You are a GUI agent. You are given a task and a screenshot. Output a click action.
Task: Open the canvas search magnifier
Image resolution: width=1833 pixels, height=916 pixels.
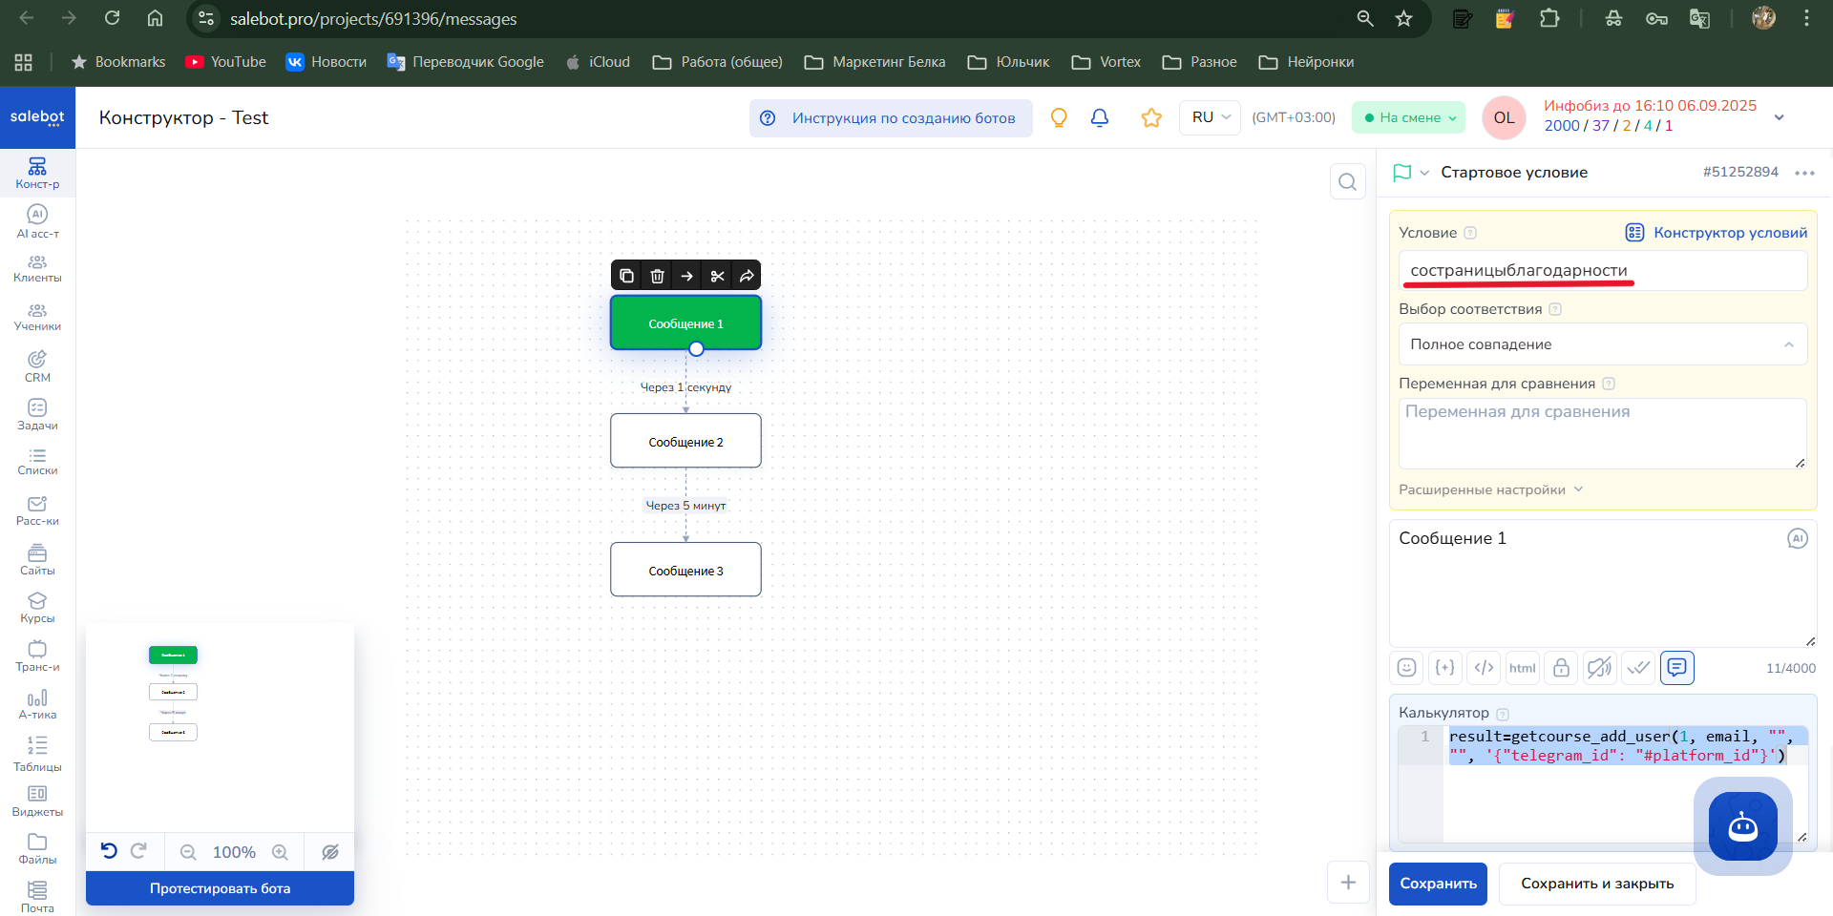point(1347,181)
